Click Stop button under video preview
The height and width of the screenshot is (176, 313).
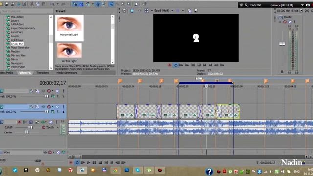pos(199,65)
